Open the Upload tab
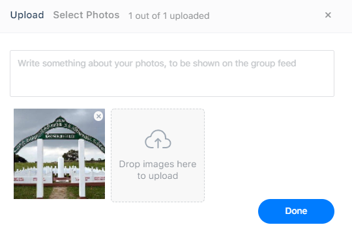This screenshot has width=352, height=240. [27, 15]
